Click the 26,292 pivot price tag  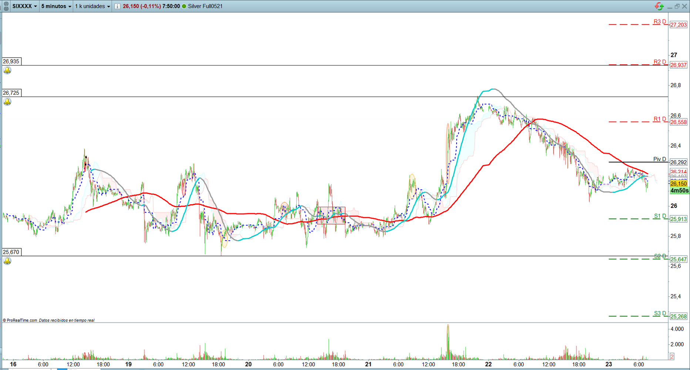(679, 162)
